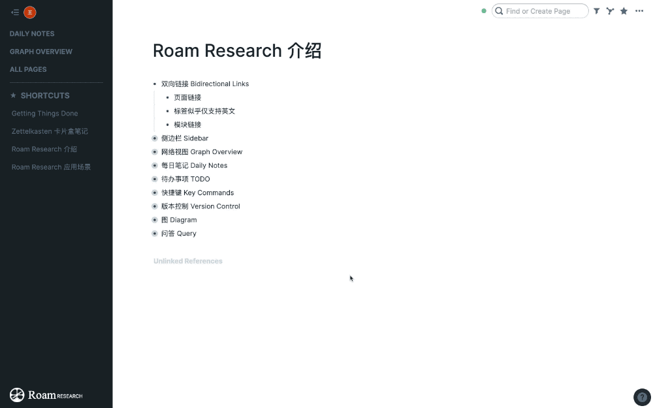
Task: Open All Pages list
Action: click(x=28, y=70)
